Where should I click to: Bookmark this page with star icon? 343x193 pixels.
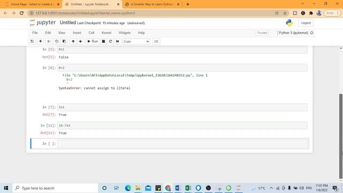[285, 13]
